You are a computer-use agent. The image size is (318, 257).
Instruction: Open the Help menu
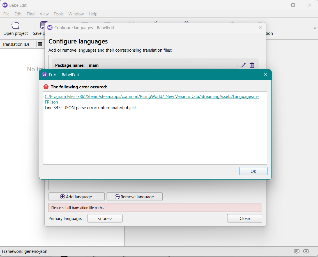(93, 14)
